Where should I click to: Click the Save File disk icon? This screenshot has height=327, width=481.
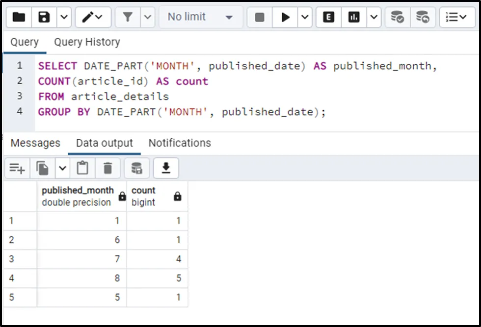(45, 17)
